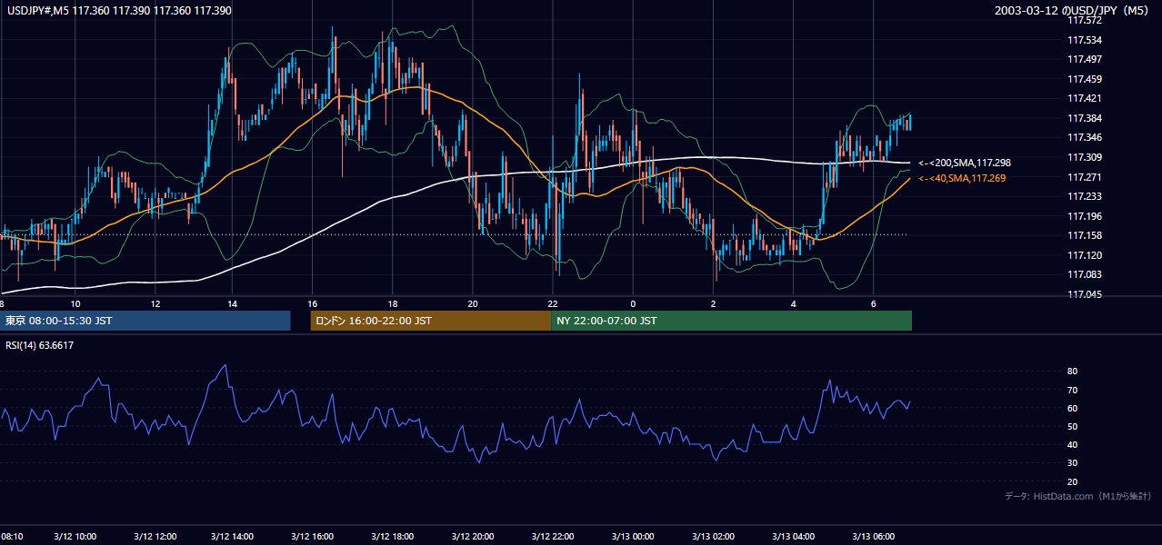Click hour tick 0 under price chart

click(x=633, y=303)
